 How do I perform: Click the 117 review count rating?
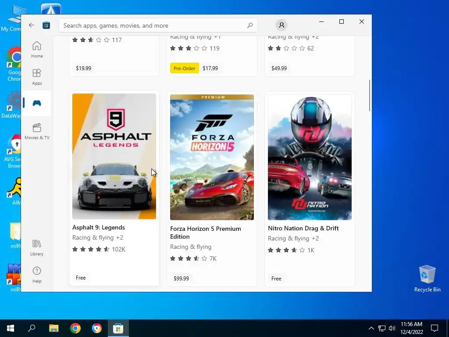(x=97, y=40)
